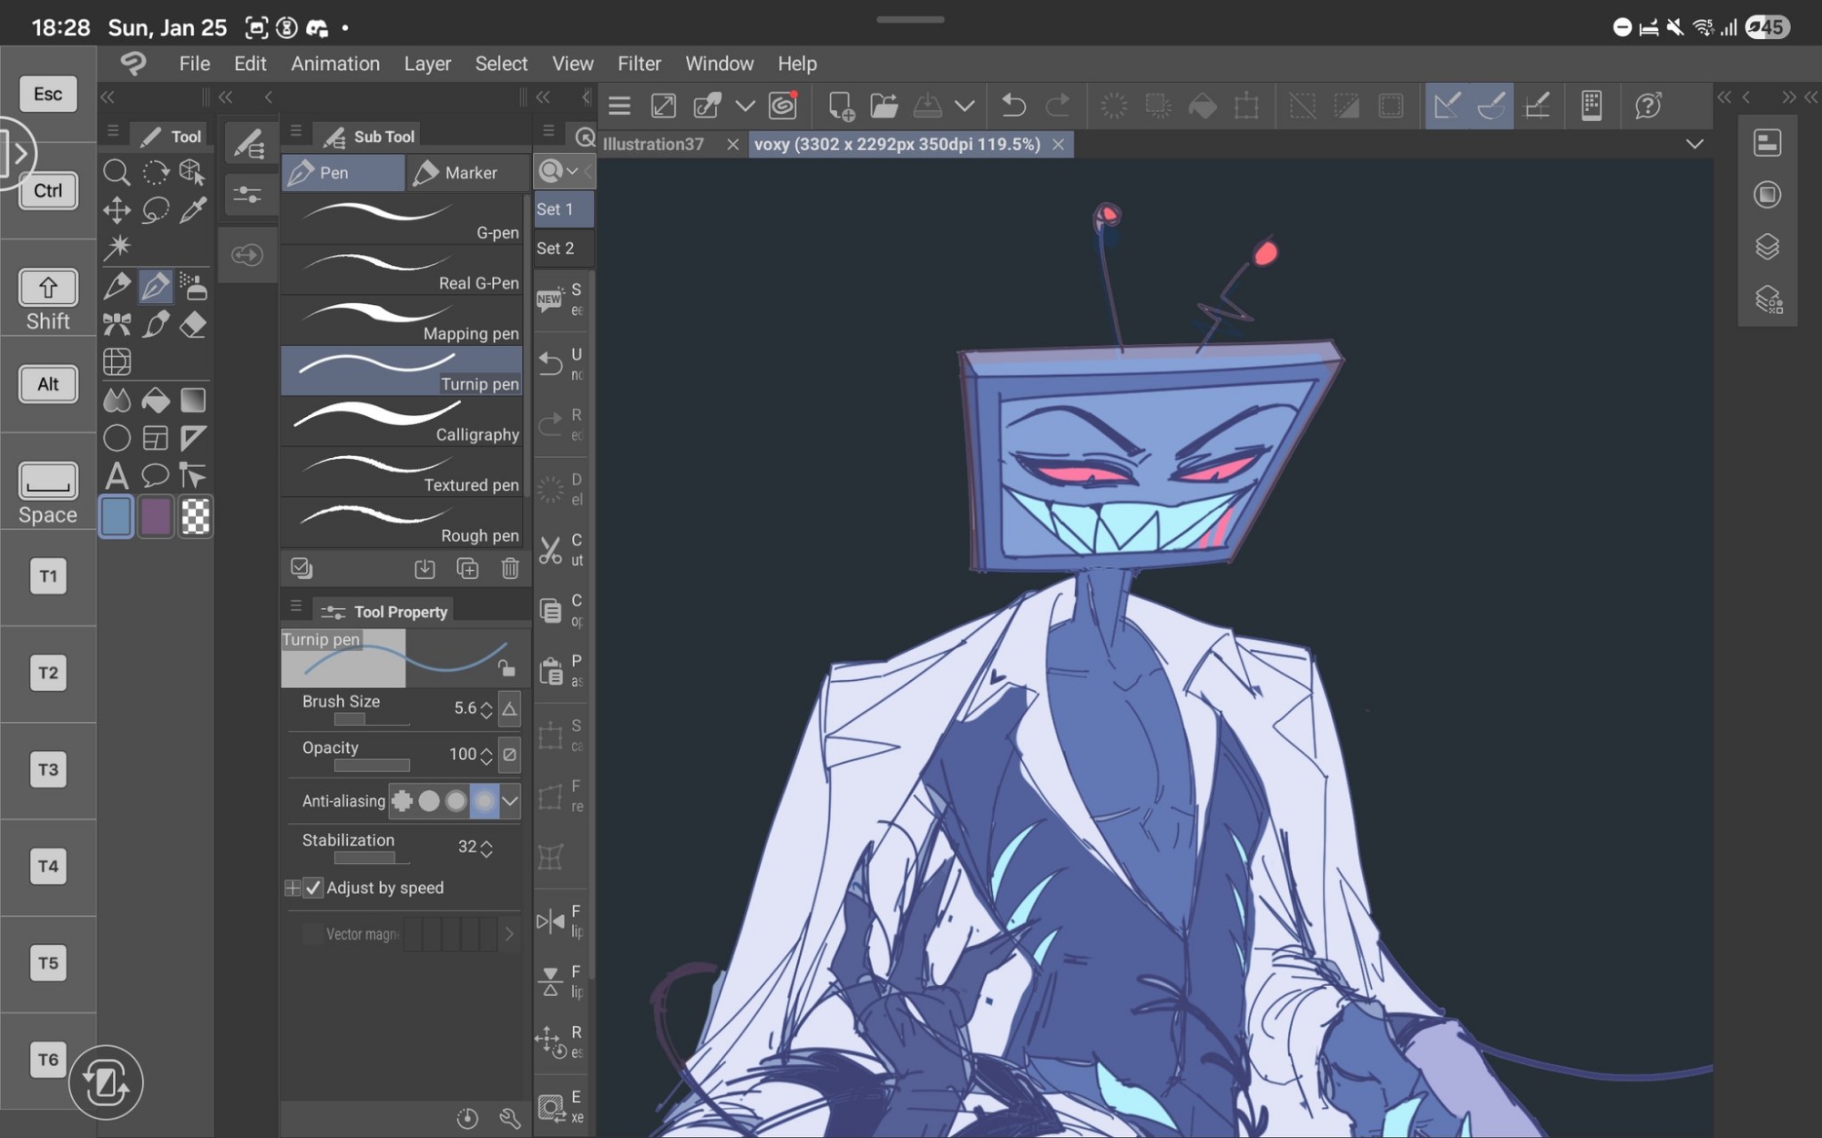The height and width of the screenshot is (1138, 1822).
Task: Switch to the Illustration37 tab
Action: (x=653, y=145)
